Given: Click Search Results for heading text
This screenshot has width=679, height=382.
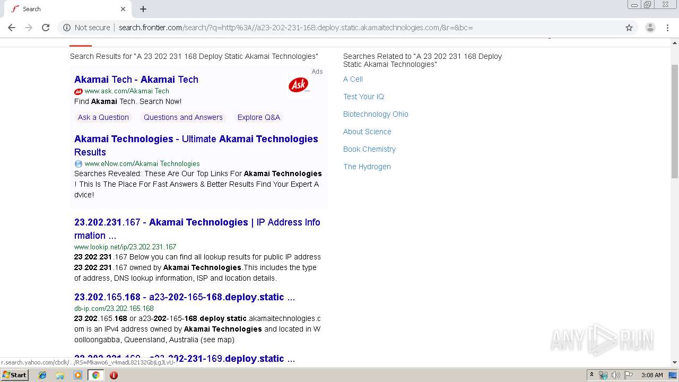Looking at the screenshot, I should [194, 56].
